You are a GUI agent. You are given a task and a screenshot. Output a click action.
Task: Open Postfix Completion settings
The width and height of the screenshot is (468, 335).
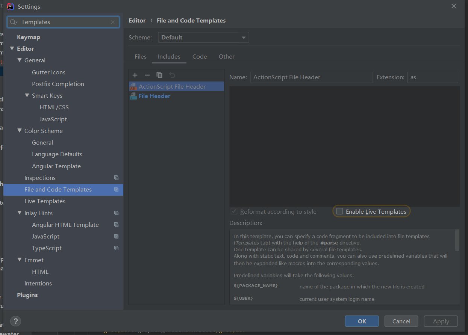click(58, 84)
